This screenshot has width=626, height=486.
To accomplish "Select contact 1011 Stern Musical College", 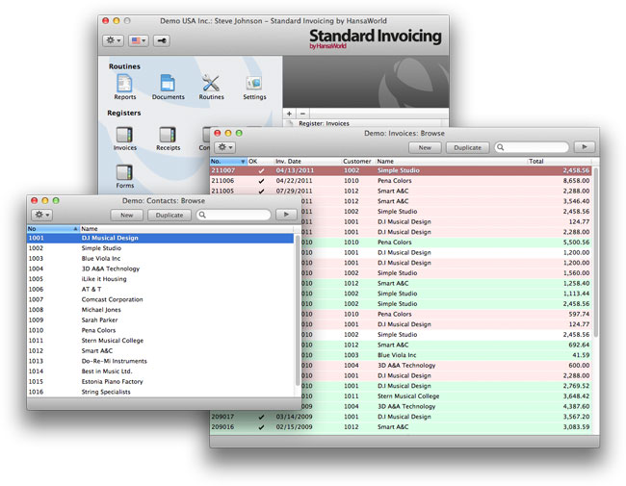I will (x=160, y=341).
